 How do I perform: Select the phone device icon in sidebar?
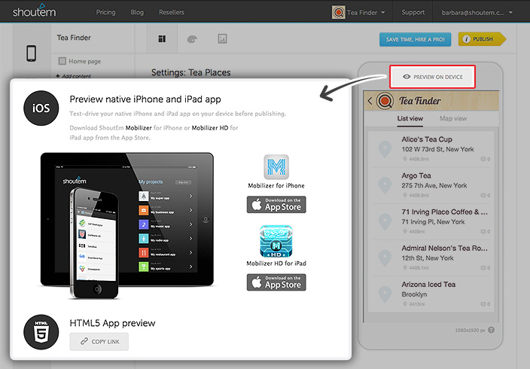pyautogui.click(x=32, y=53)
